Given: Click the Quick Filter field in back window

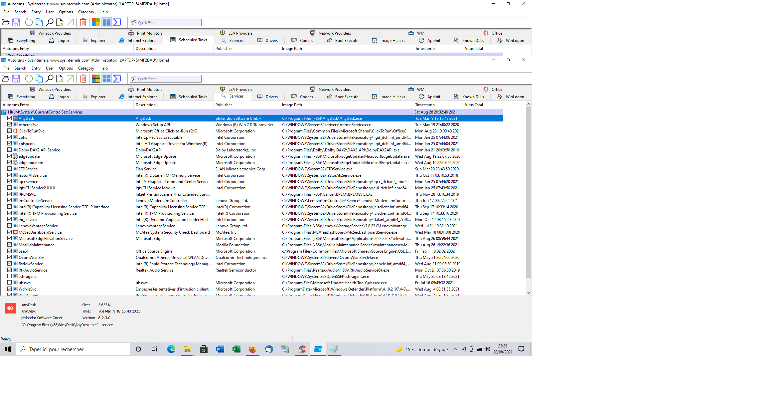Looking at the screenshot, I should pyautogui.click(x=166, y=23).
